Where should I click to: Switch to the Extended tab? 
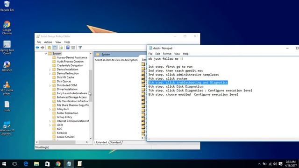point(101,142)
